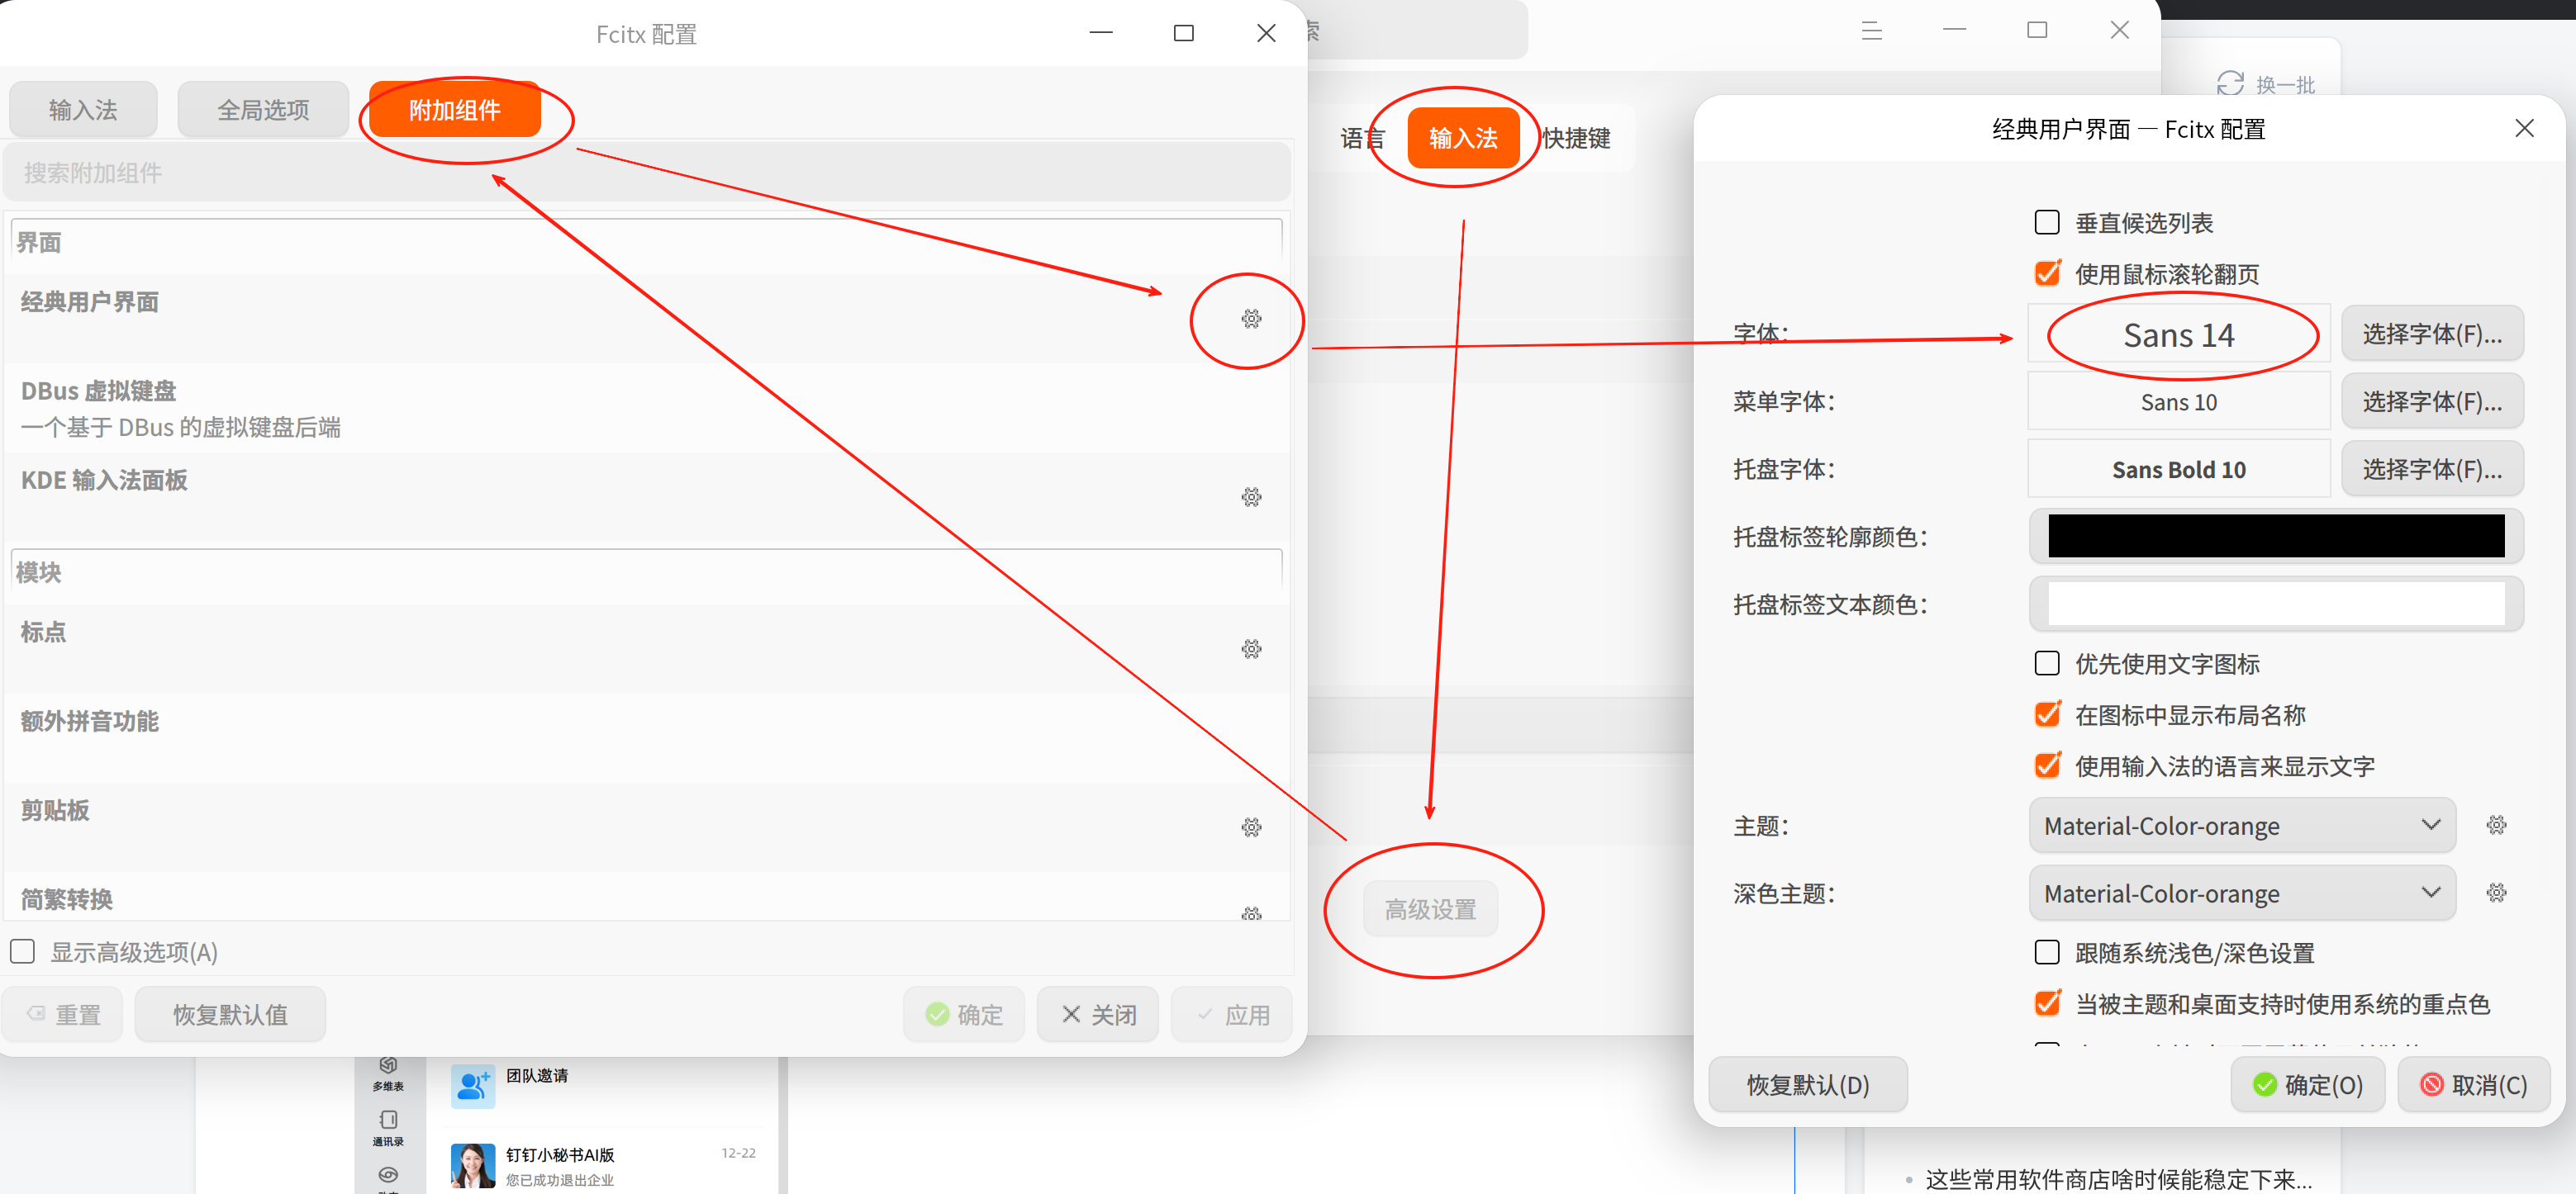Open settings gear for KDE 输入法面板
This screenshot has width=2576, height=1194.
(1251, 496)
